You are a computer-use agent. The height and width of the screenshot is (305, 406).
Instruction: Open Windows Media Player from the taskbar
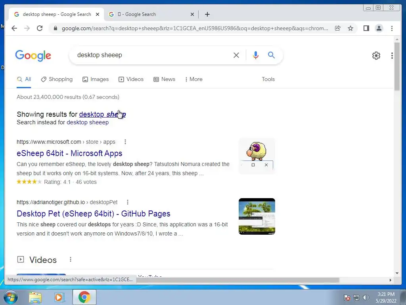(59, 297)
